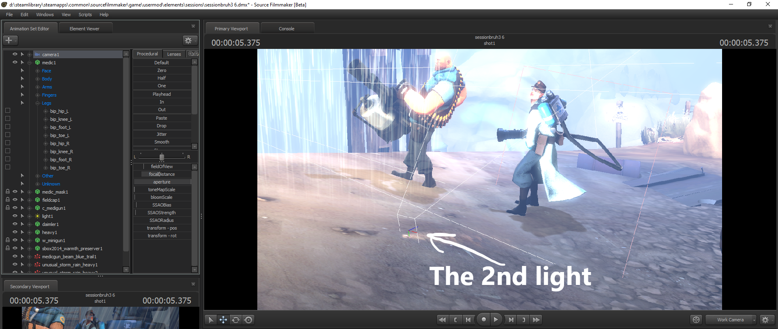The image size is (778, 329).
Task: Activate the selection arrow tool
Action: tap(211, 320)
